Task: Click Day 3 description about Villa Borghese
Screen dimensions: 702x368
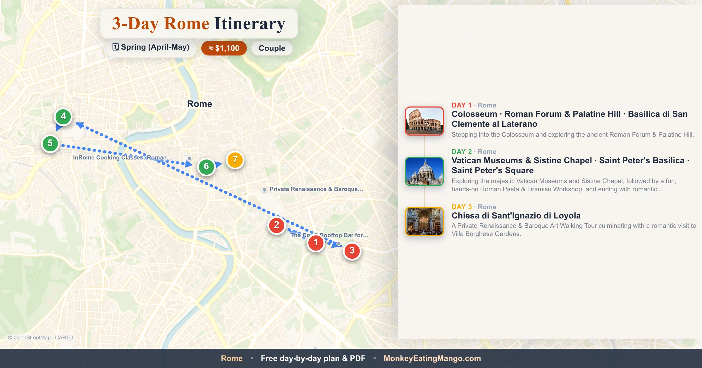Action: tap(574, 230)
